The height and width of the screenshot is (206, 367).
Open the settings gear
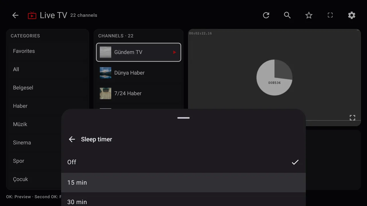pyautogui.click(x=352, y=15)
